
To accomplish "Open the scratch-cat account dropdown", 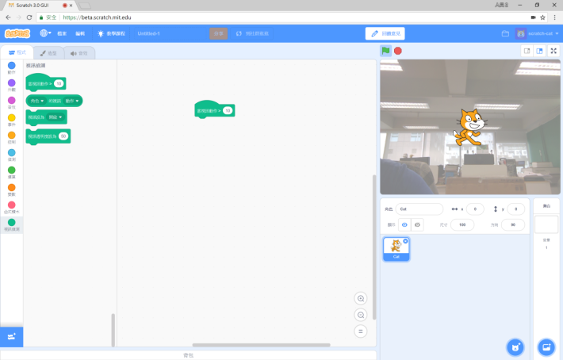I will [542, 33].
